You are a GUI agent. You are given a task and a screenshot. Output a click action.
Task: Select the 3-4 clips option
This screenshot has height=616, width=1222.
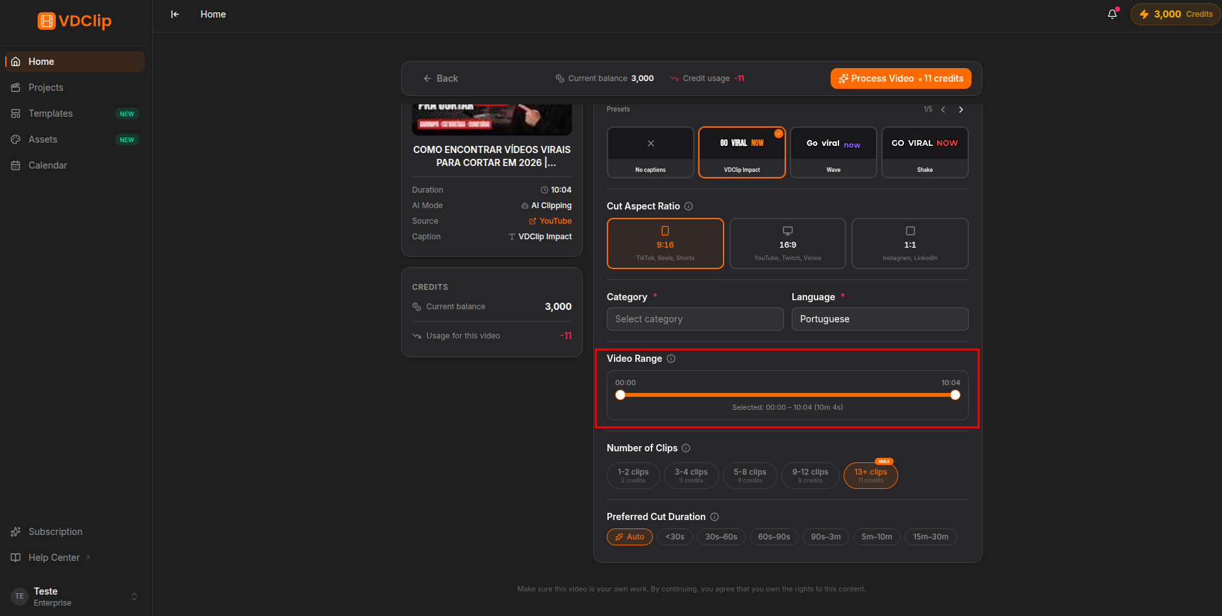(691, 475)
